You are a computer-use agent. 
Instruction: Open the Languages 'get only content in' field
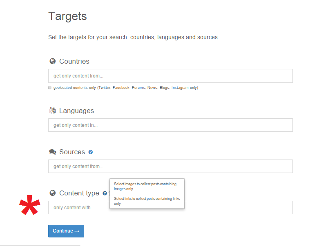click(170, 125)
